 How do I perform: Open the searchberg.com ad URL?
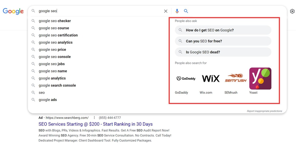(67, 118)
